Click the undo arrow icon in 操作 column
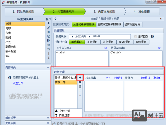Image resolution: width=166 pixels, height=125 pixels. [49, 49]
